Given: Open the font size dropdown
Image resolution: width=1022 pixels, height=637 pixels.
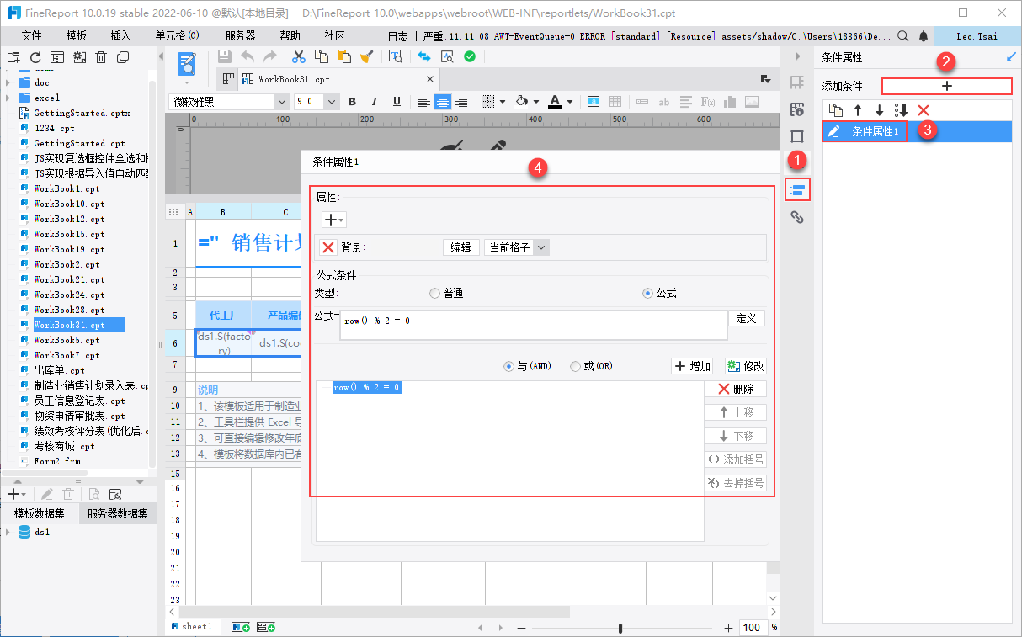Looking at the screenshot, I should (x=331, y=102).
